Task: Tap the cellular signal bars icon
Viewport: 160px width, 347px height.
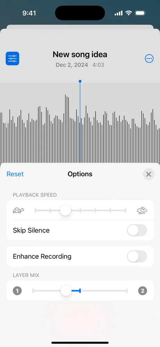Action: pos(119,13)
